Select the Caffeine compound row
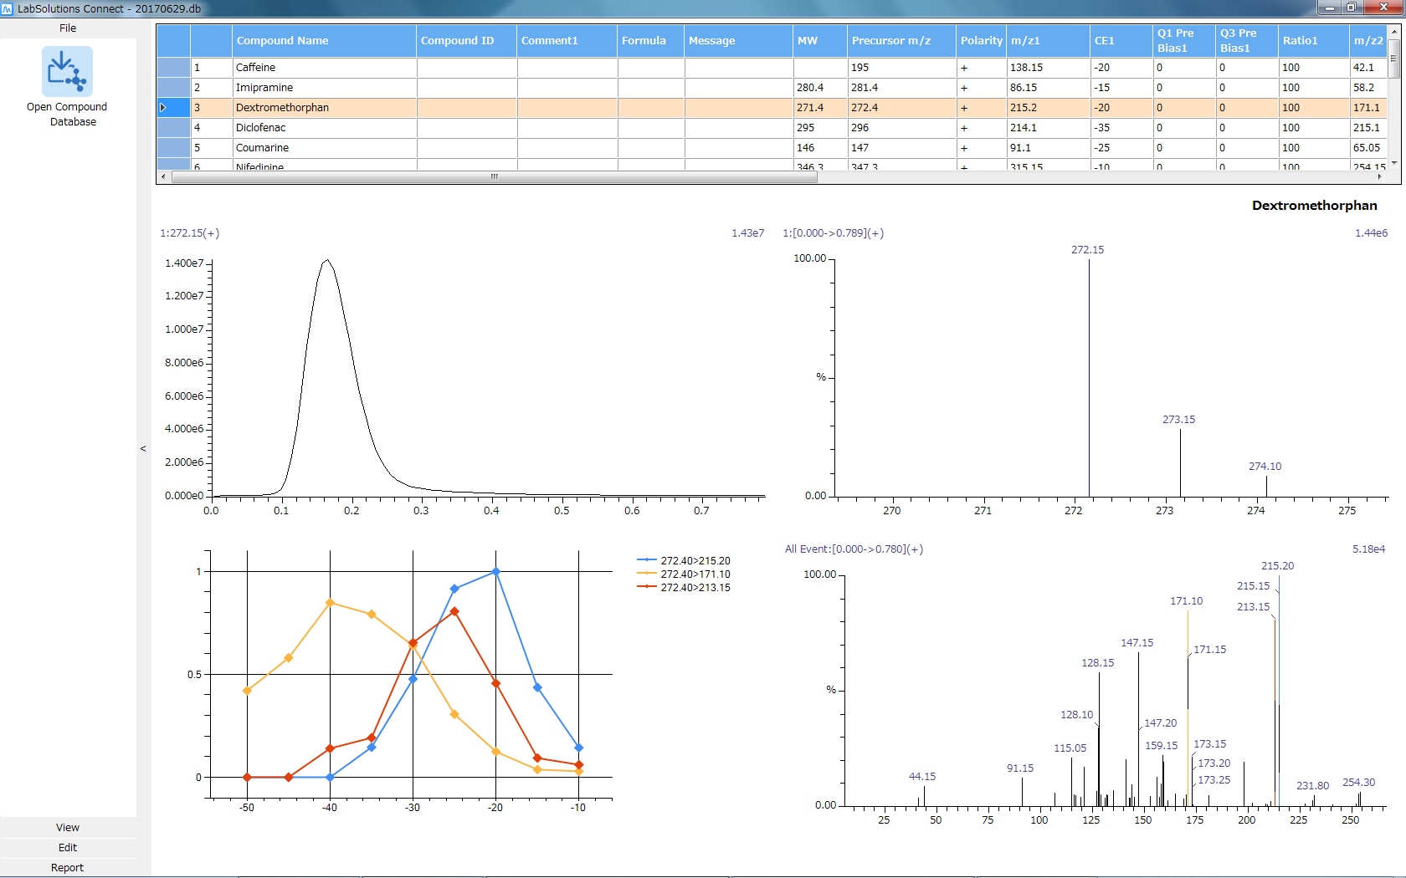This screenshot has height=878, width=1406. [x=256, y=68]
